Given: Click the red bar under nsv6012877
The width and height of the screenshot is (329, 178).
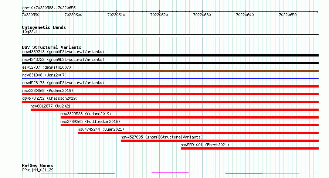Looking at the screenshot, I should point(174,110).
